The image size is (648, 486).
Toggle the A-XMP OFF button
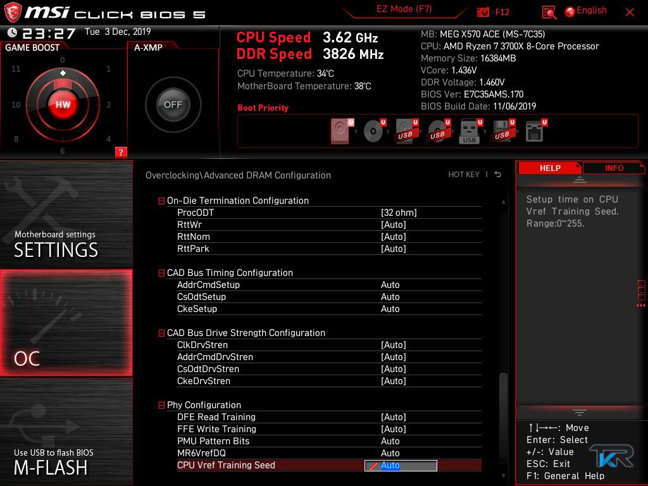[x=173, y=104]
